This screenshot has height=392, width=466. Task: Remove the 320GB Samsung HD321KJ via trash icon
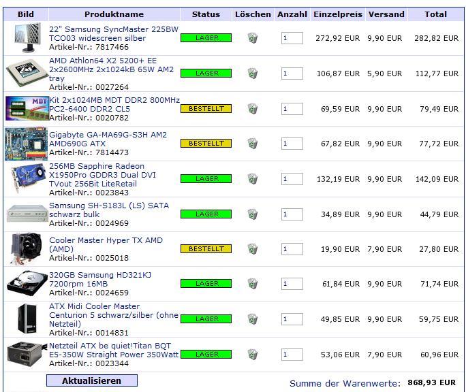[253, 284]
